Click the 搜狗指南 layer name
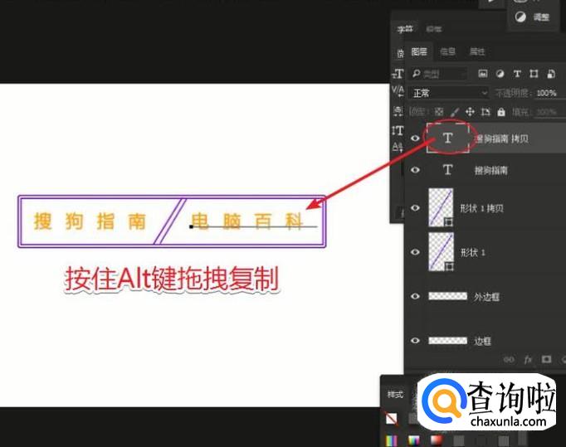 click(x=491, y=170)
